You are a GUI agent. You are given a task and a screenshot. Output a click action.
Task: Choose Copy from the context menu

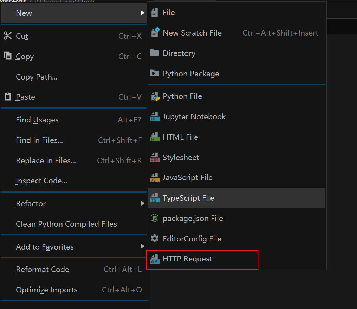pyautogui.click(x=74, y=56)
